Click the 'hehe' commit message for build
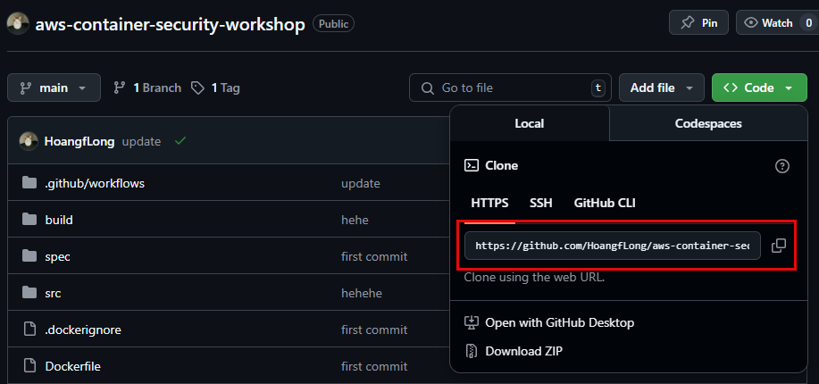The width and height of the screenshot is (819, 384). (x=355, y=220)
